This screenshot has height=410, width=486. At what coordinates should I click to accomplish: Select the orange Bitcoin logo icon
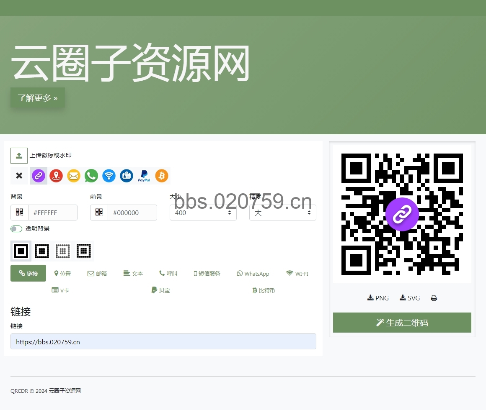click(x=162, y=176)
